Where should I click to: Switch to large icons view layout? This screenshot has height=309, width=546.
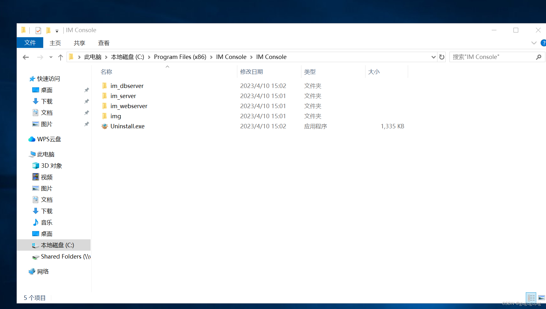[x=542, y=298]
